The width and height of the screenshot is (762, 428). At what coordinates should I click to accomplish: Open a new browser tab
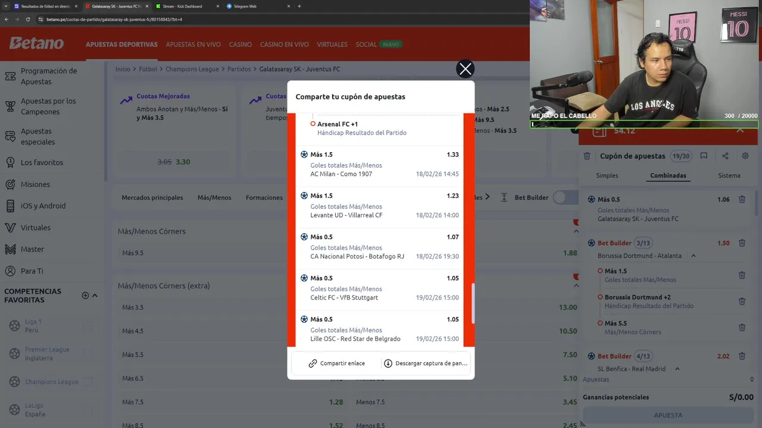point(299,6)
